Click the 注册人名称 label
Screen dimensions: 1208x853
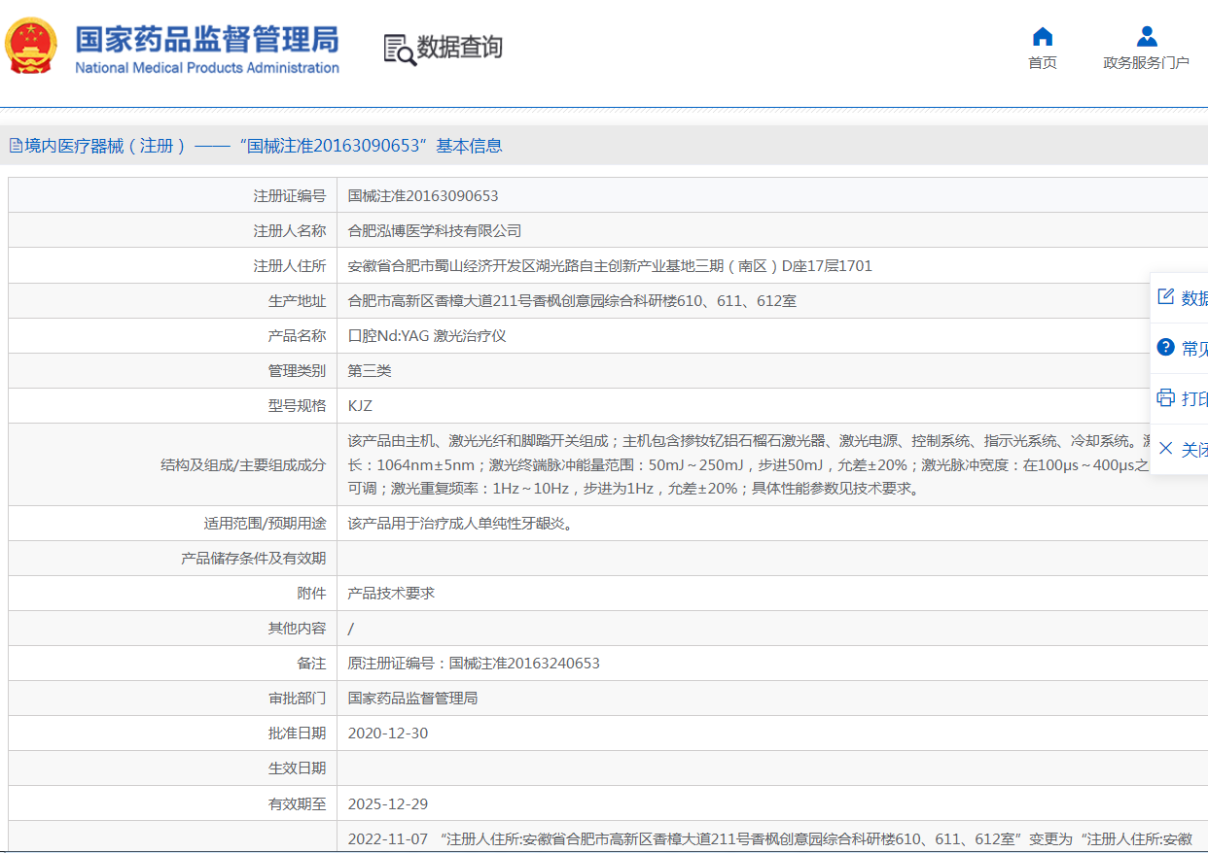tap(290, 230)
